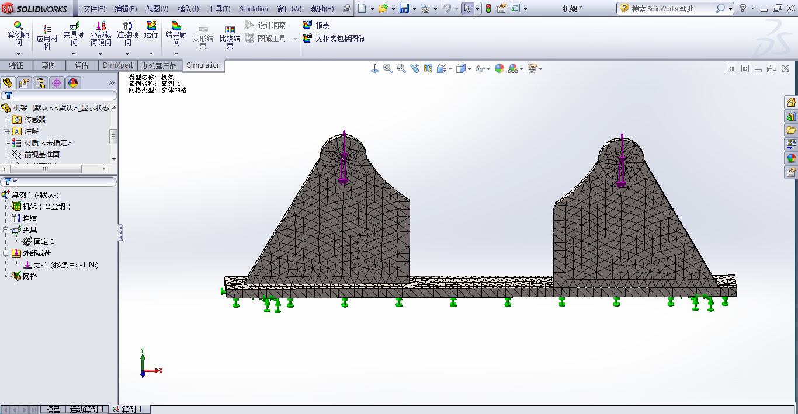The width and height of the screenshot is (798, 414).
Task: Open the 外部载荷顾问 external loads advisor
Action: point(100,33)
